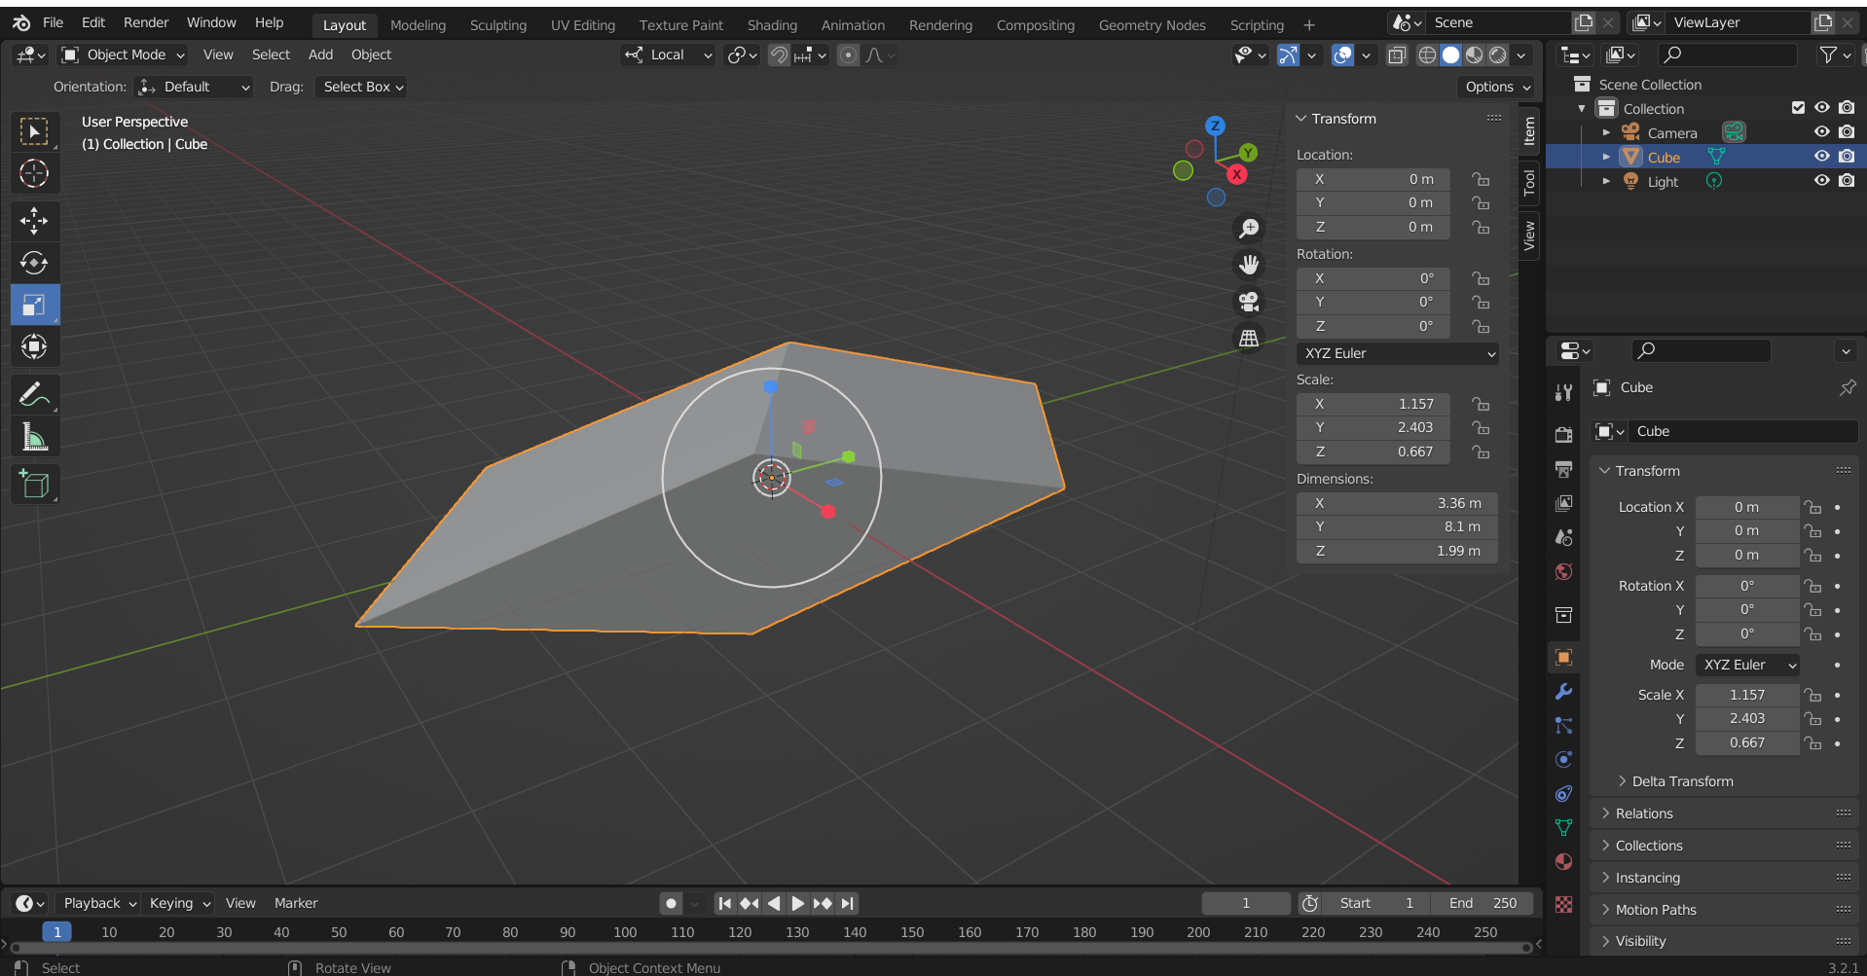
Task: Jump to the end frame button
Action: (848, 903)
